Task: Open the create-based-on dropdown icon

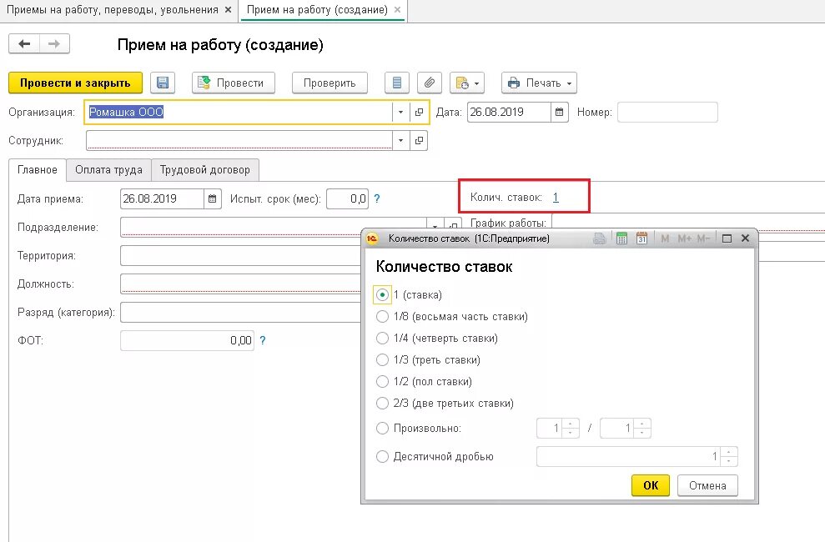Action: click(x=466, y=83)
